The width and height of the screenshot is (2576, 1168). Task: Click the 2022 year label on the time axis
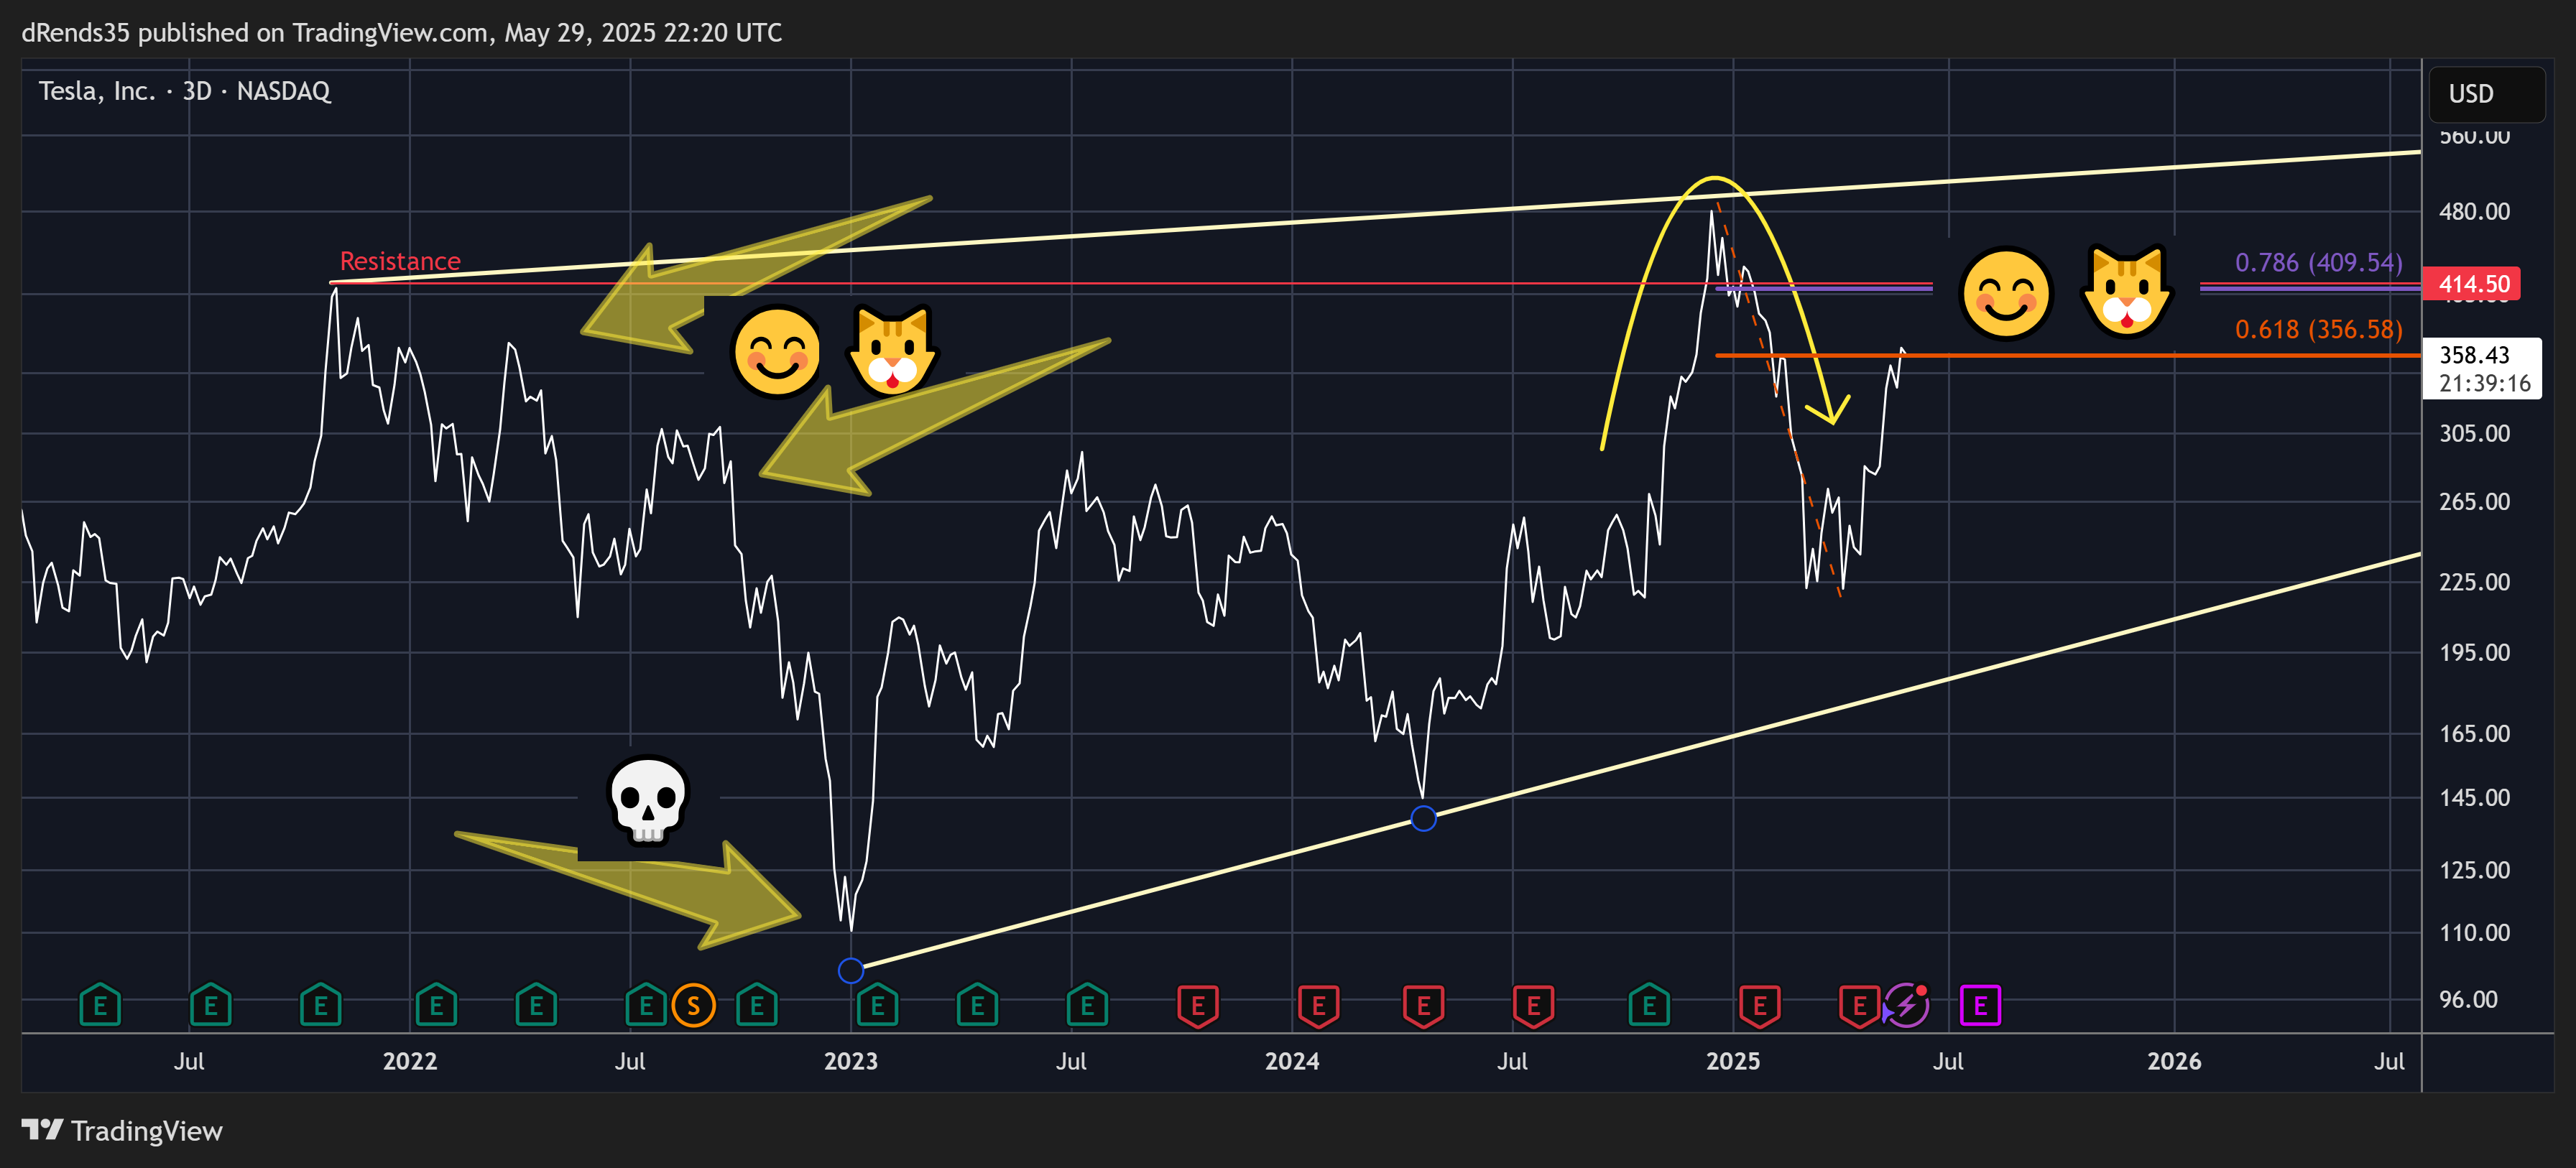tap(410, 1061)
